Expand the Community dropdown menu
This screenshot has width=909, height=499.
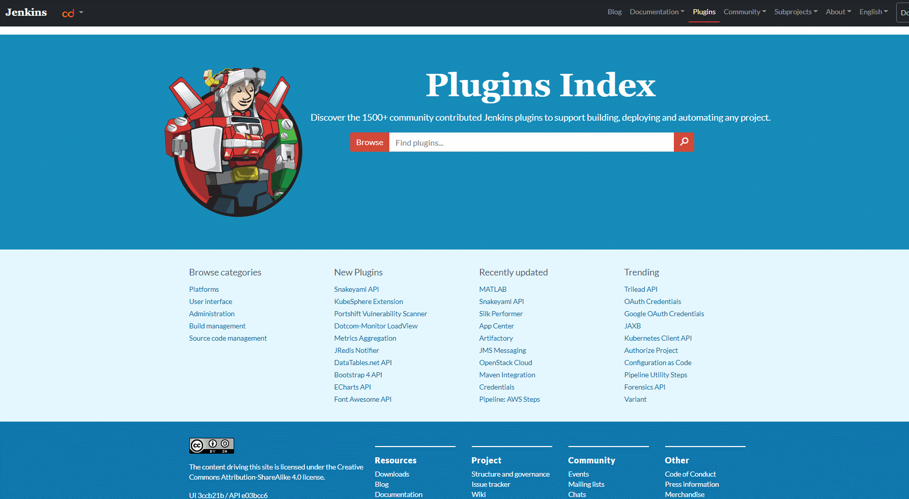click(745, 12)
